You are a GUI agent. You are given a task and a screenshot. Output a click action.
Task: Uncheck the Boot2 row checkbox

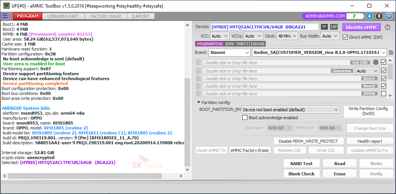pos(383,86)
